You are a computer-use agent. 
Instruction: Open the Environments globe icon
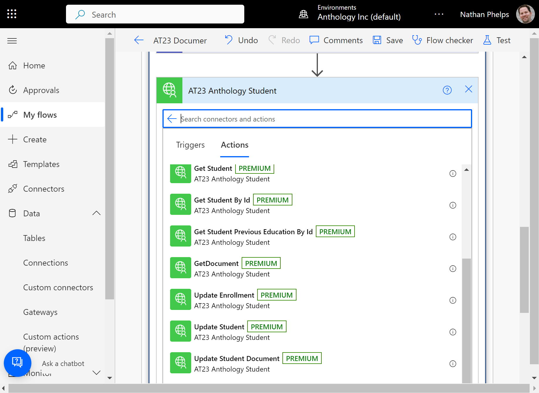click(x=303, y=14)
